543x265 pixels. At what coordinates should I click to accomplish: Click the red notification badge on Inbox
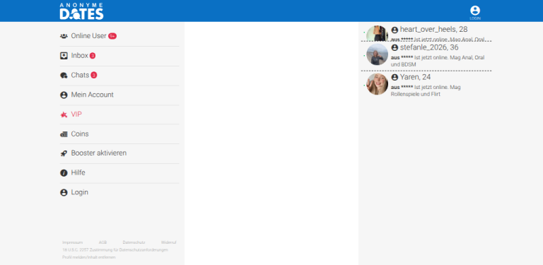tap(93, 56)
